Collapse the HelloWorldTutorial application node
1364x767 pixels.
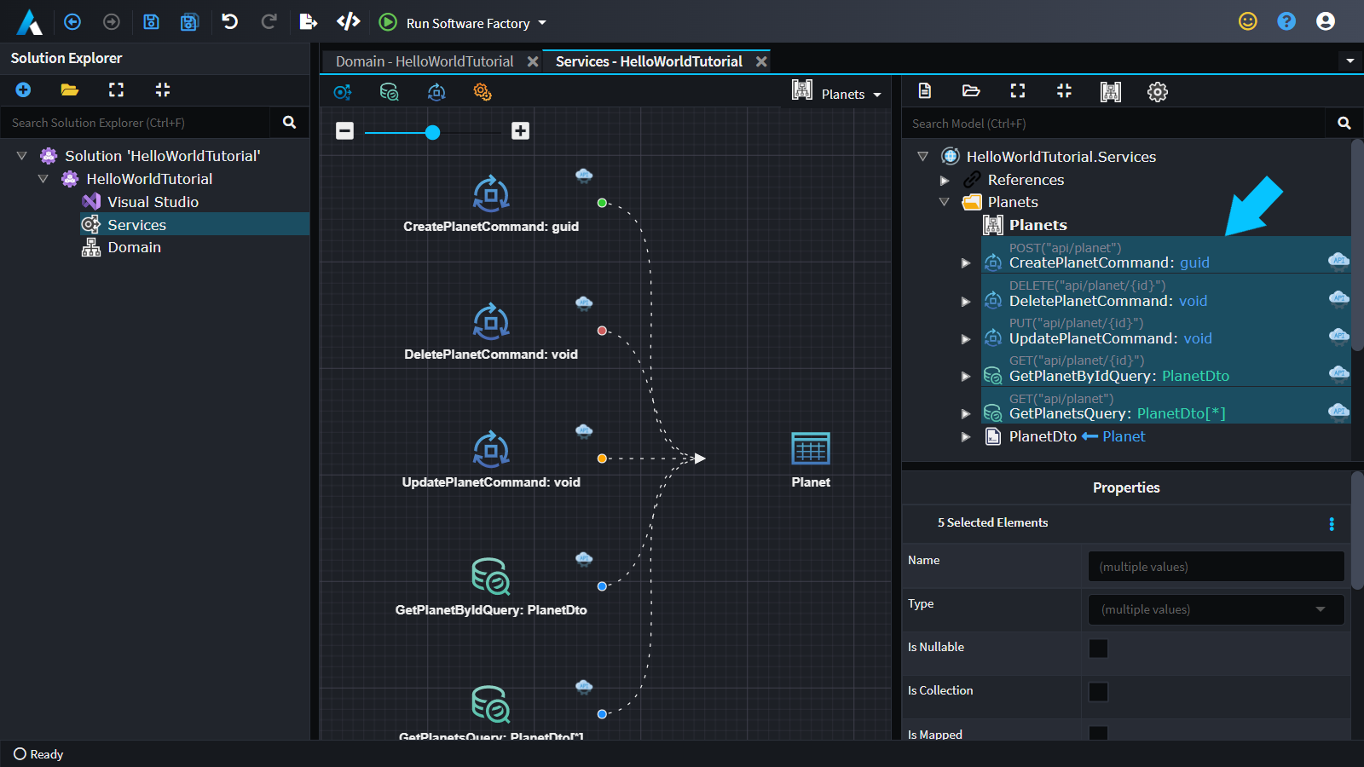tap(43, 179)
